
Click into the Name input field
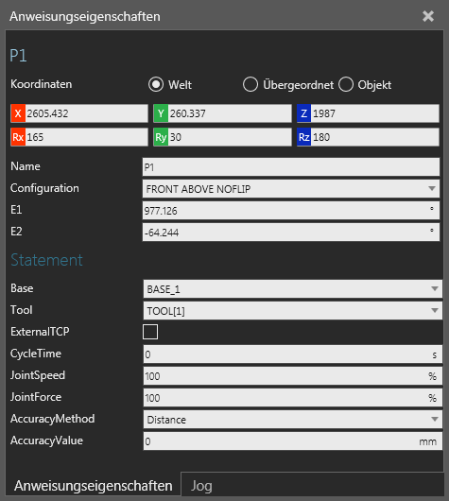[x=291, y=167]
